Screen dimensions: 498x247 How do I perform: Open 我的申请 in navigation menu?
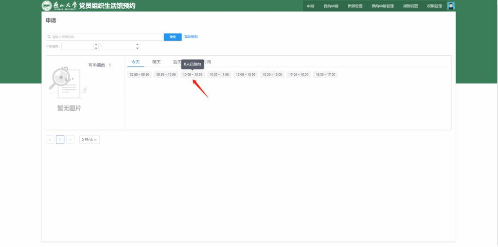331,6
